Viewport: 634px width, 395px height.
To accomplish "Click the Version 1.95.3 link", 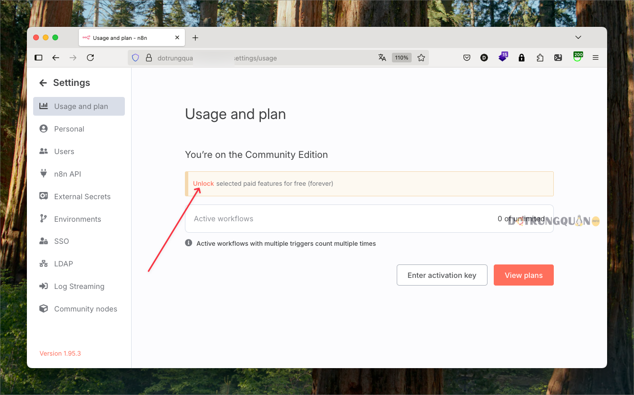I will 60,354.
